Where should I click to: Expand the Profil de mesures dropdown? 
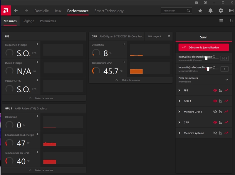226,80
